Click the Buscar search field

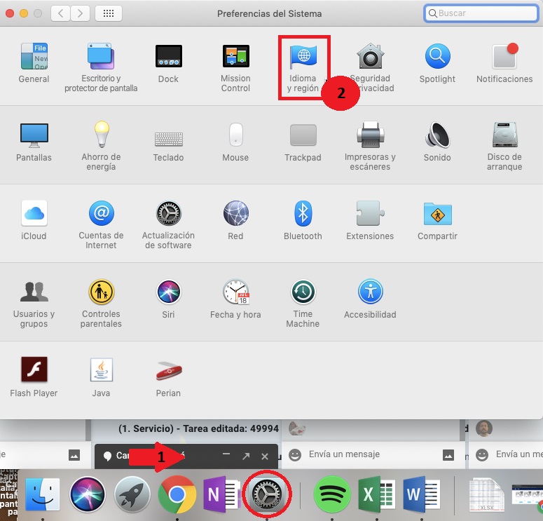pyautogui.click(x=481, y=13)
